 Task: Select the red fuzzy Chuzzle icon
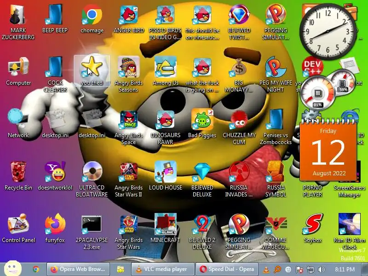(x=239, y=120)
